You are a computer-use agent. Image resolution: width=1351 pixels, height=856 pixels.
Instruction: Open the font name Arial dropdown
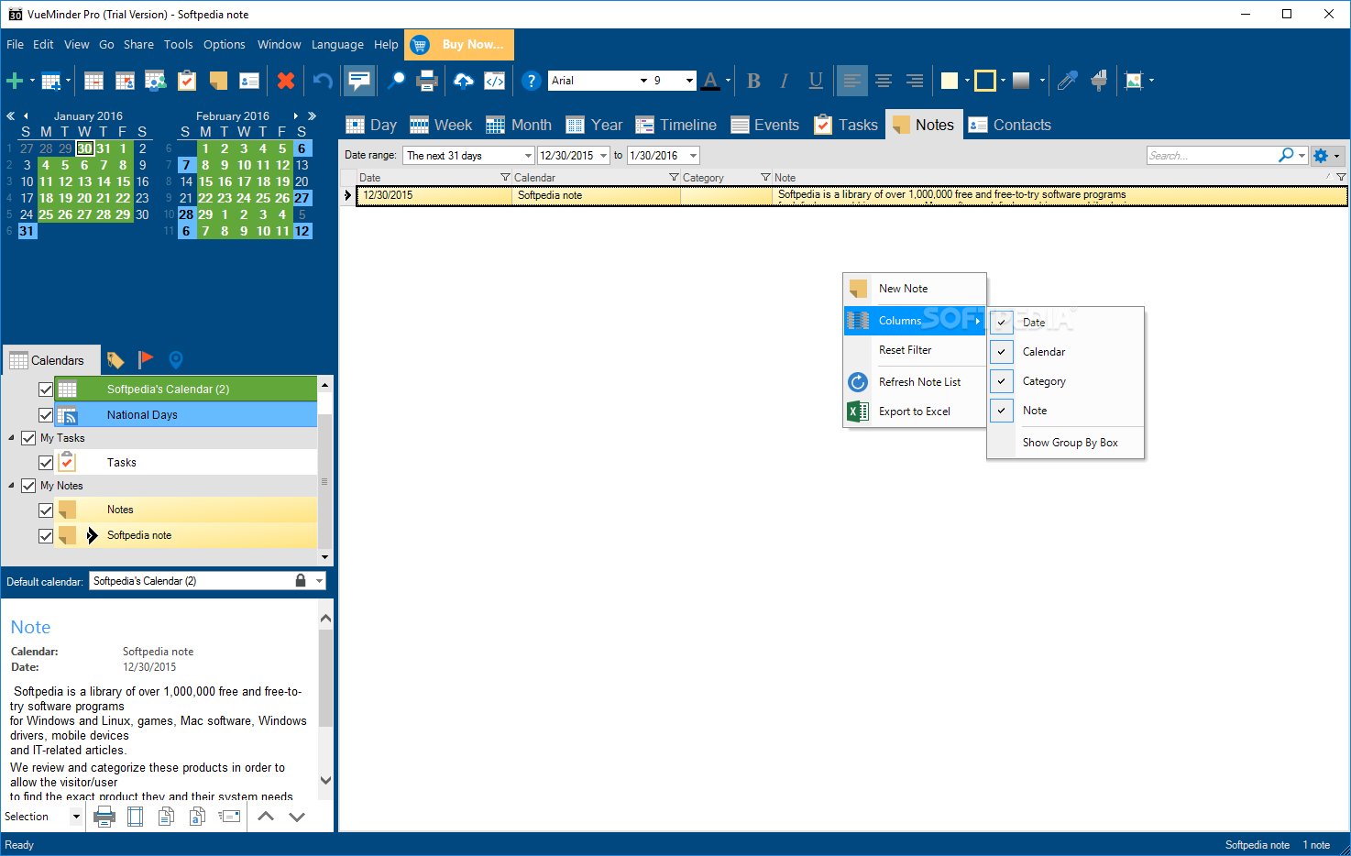[643, 81]
